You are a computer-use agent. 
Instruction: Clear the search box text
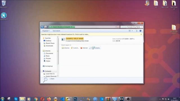(x=142, y=27)
